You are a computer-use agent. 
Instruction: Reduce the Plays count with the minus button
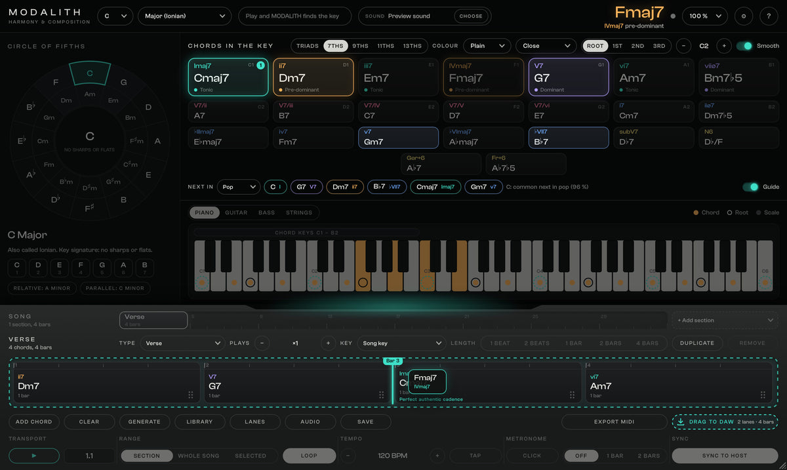tap(261, 343)
